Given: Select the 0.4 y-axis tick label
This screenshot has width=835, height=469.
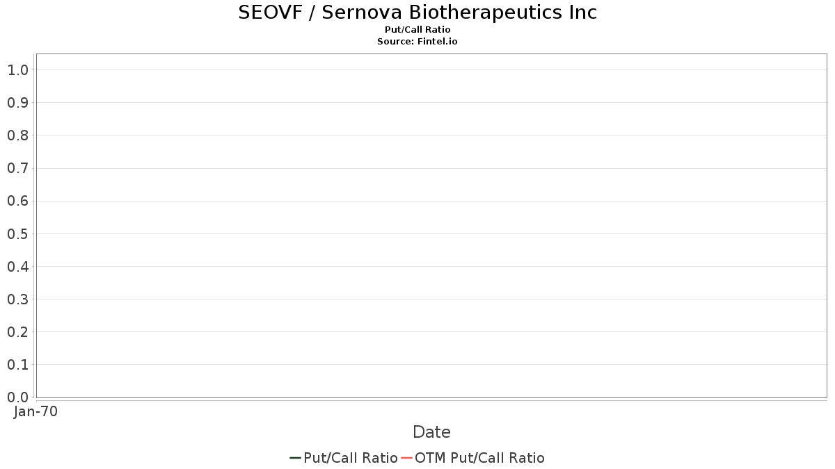Looking at the screenshot, I should (x=17, y=267).
